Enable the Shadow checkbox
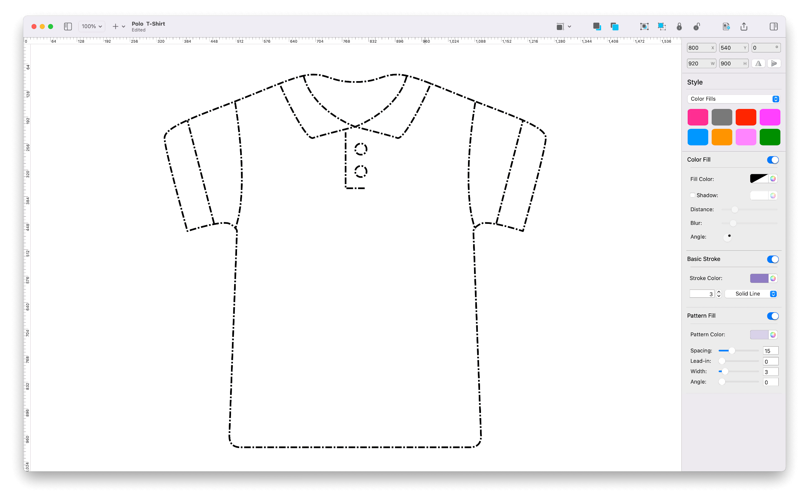This screenshot has height=502, width=809. point(692,195)
